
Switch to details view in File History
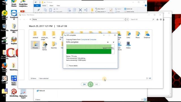[x=147, y=78]
